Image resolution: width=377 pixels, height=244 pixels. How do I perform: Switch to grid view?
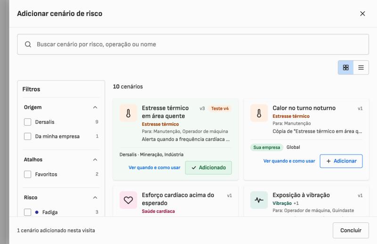click(x=345, y=67)
